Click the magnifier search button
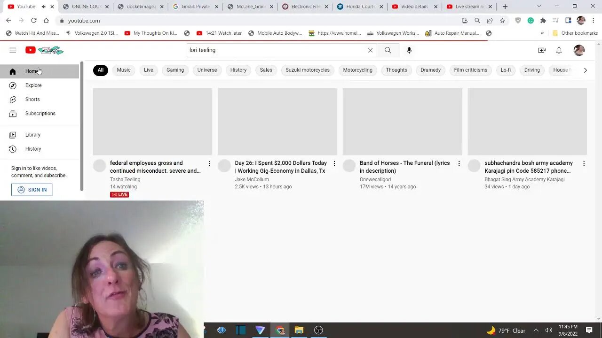Screen dimensions: 602x338 click(x=388, y=50)
